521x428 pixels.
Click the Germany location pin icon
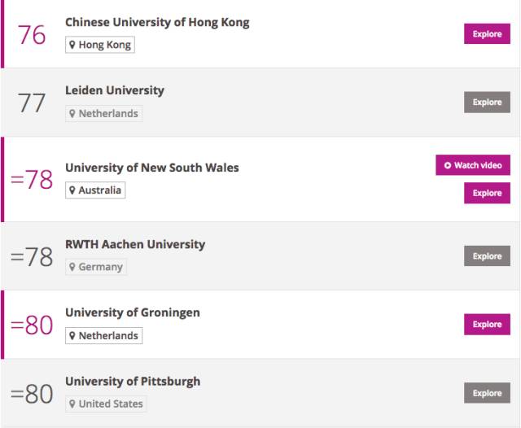(72, 267)
